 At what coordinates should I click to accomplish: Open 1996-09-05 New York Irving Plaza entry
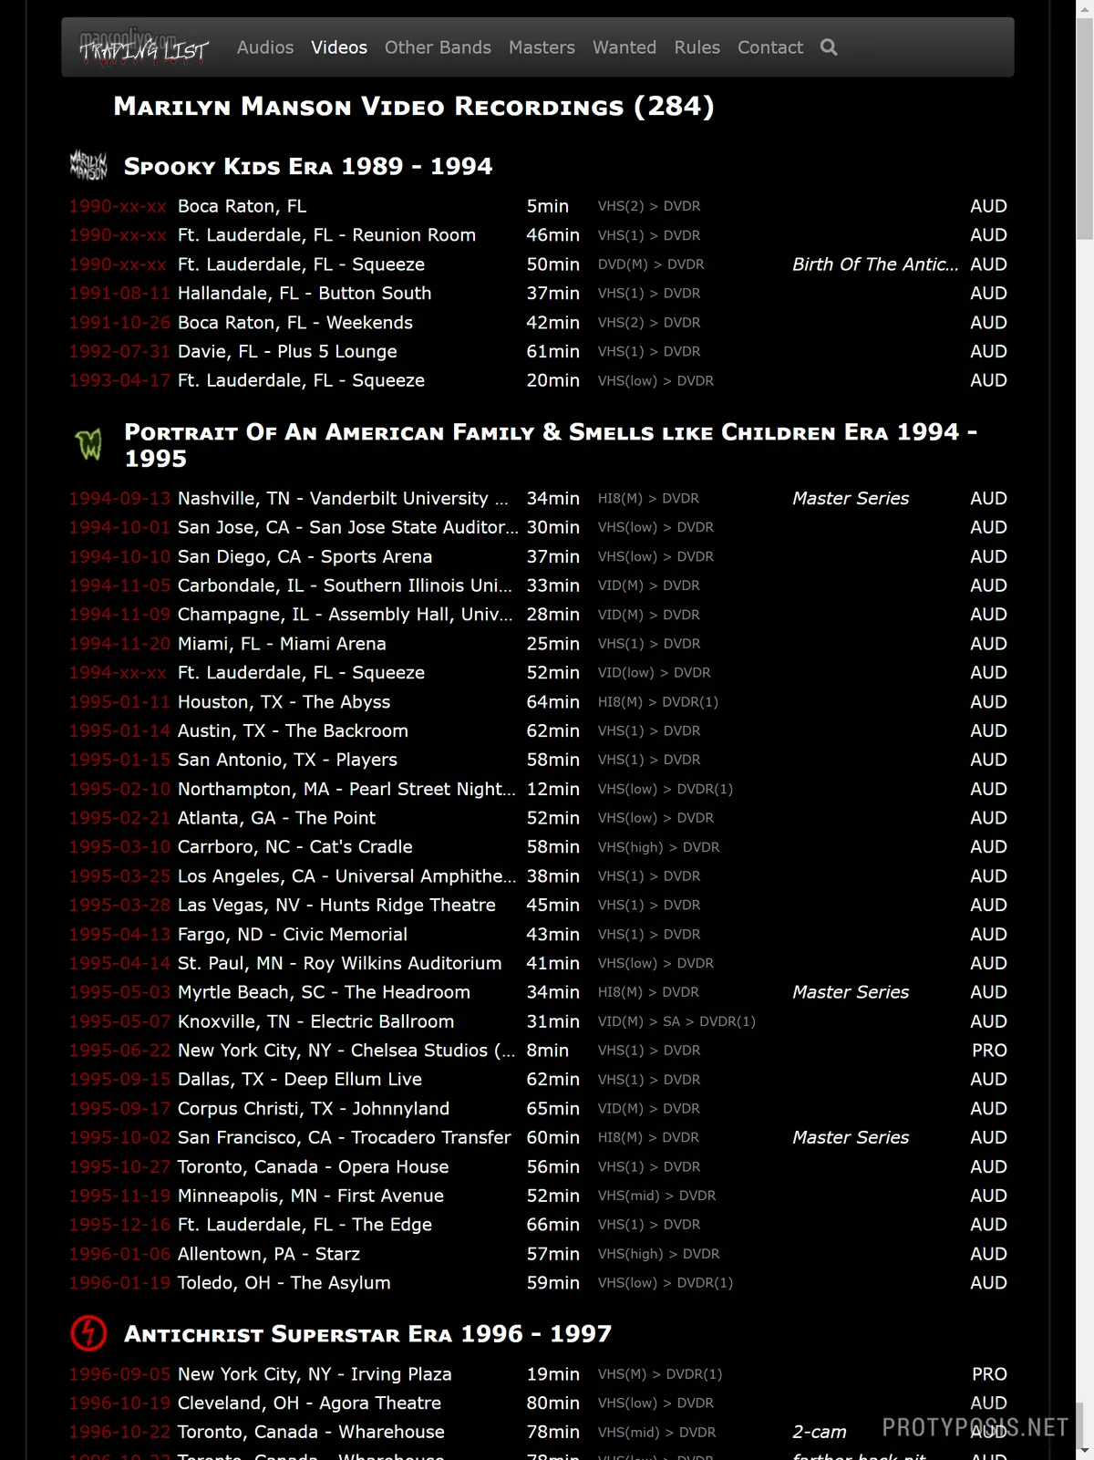538,1374
